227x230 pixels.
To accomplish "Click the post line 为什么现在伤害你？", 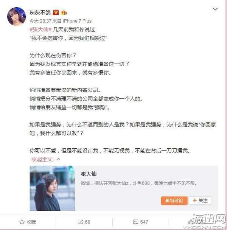I will [x=53, y=56].
